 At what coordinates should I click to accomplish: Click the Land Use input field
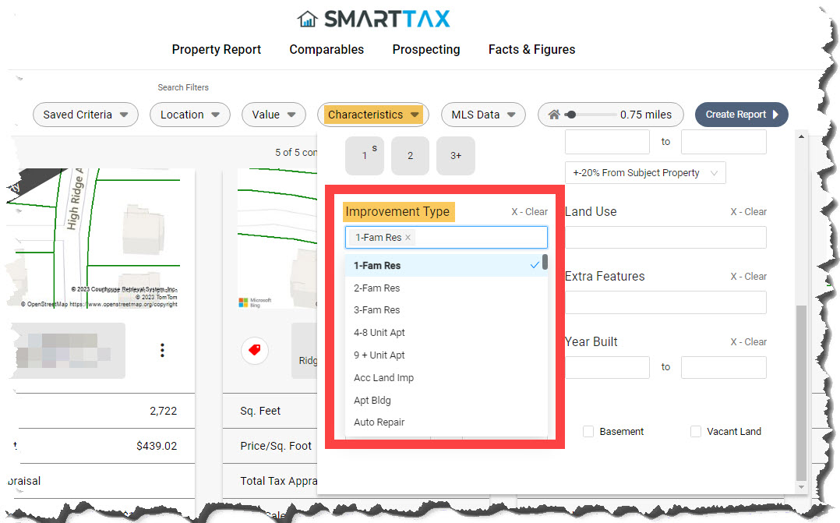click(x=665, y=238)
